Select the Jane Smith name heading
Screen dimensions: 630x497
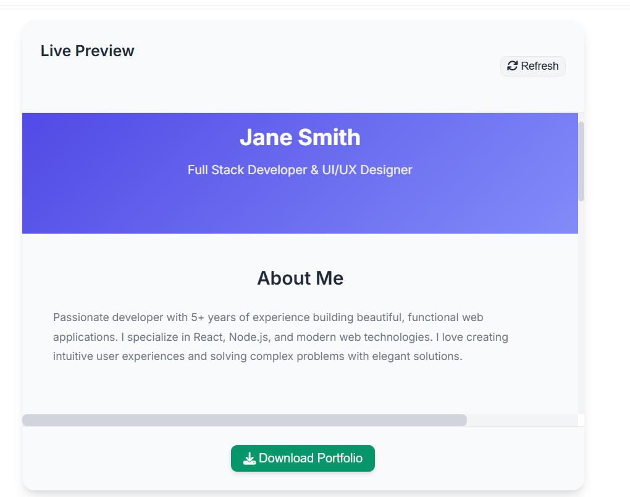click(x=300, y=137)
